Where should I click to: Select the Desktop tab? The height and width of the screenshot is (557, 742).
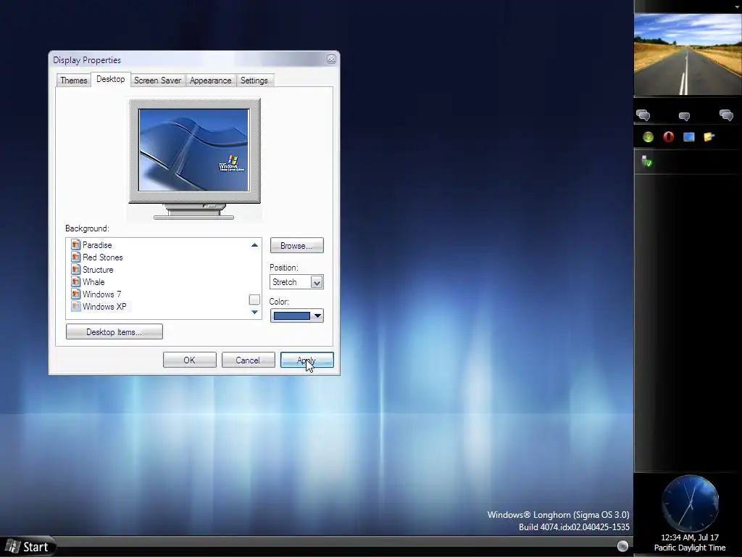tap(111, 79)
